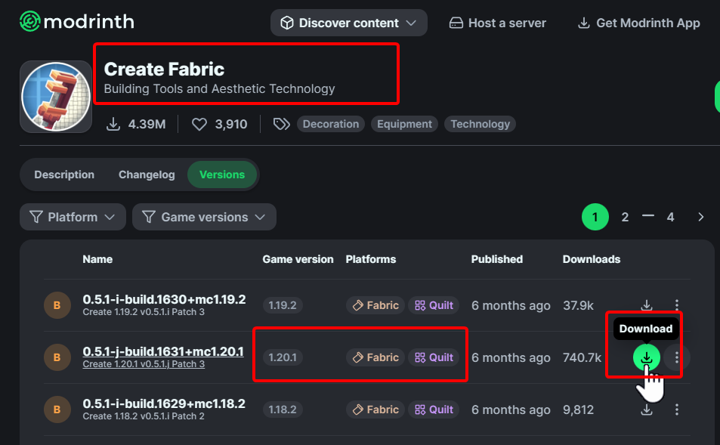Download the 1.20.1 build with green button
The width and height of the screenshot is (720, 445).
point(647,357)
